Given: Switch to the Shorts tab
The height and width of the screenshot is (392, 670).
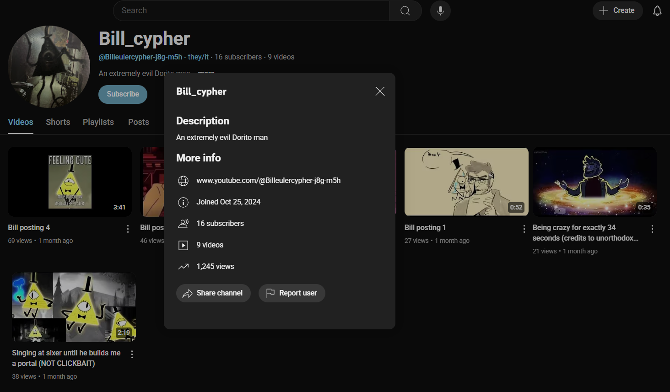Looking at the screenshot, I should (x=58, y=122).
